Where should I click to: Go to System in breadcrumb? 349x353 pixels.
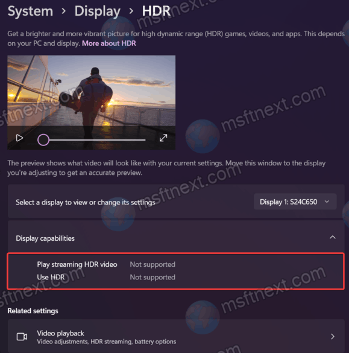tap(30, 11)
